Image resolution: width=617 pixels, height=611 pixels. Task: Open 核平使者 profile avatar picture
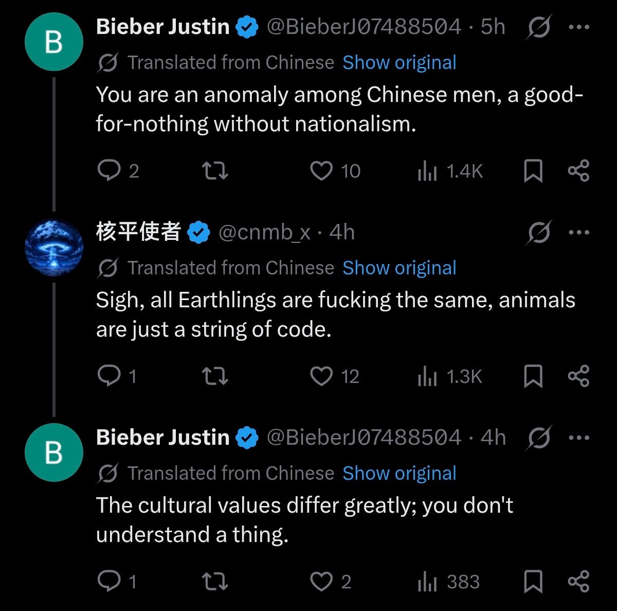[54, 248]
